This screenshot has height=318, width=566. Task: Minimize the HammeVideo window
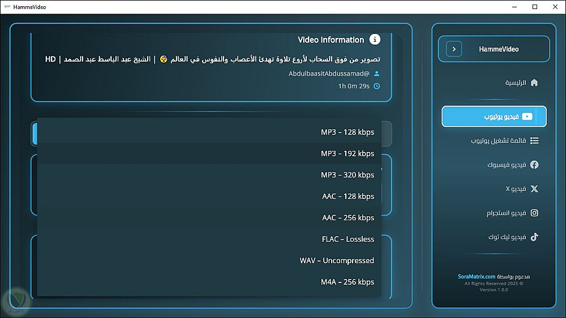tap(514, 7)
